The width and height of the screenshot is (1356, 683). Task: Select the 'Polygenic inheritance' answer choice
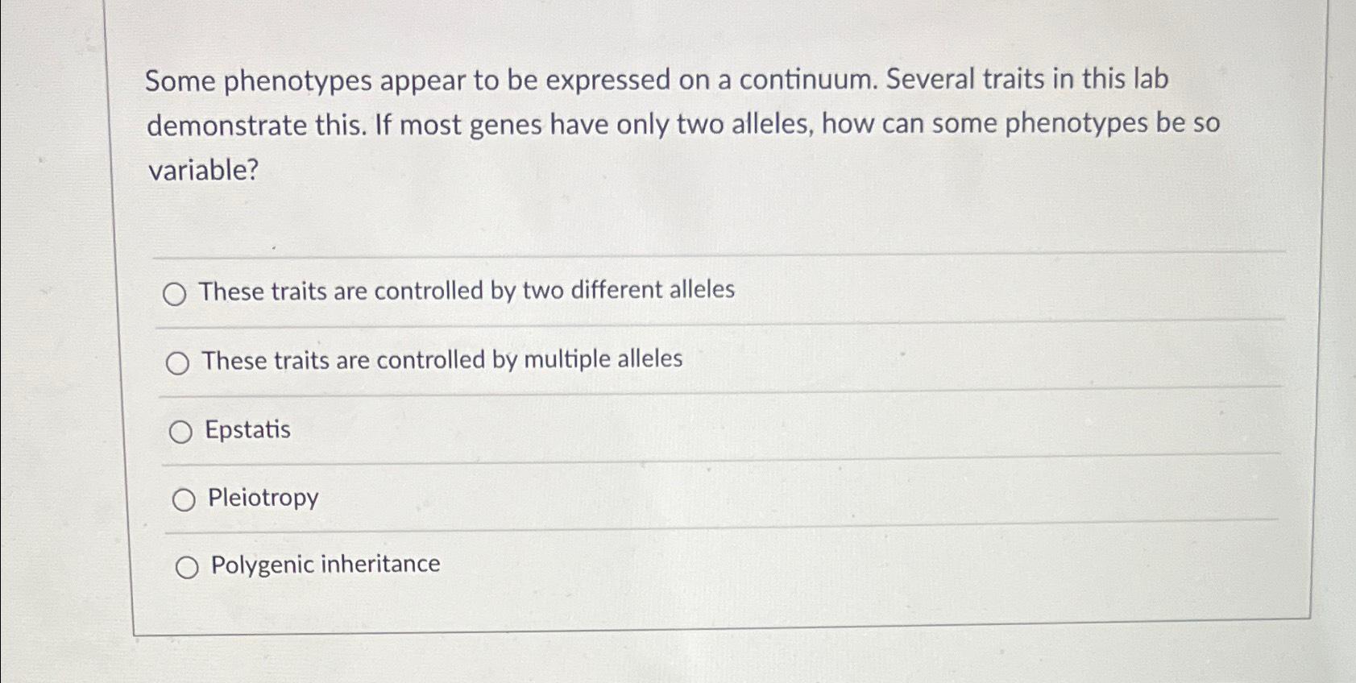coord(188,565)
